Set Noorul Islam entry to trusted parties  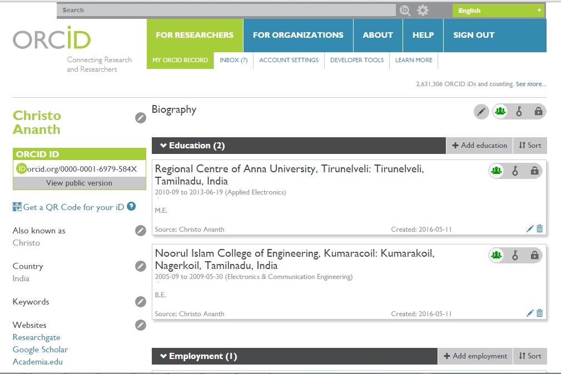tap(515, 255)
